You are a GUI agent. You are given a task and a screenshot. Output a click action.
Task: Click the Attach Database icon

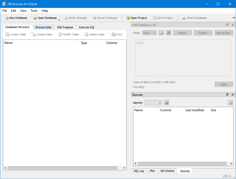pyautogui.click(x=184, y=18)
